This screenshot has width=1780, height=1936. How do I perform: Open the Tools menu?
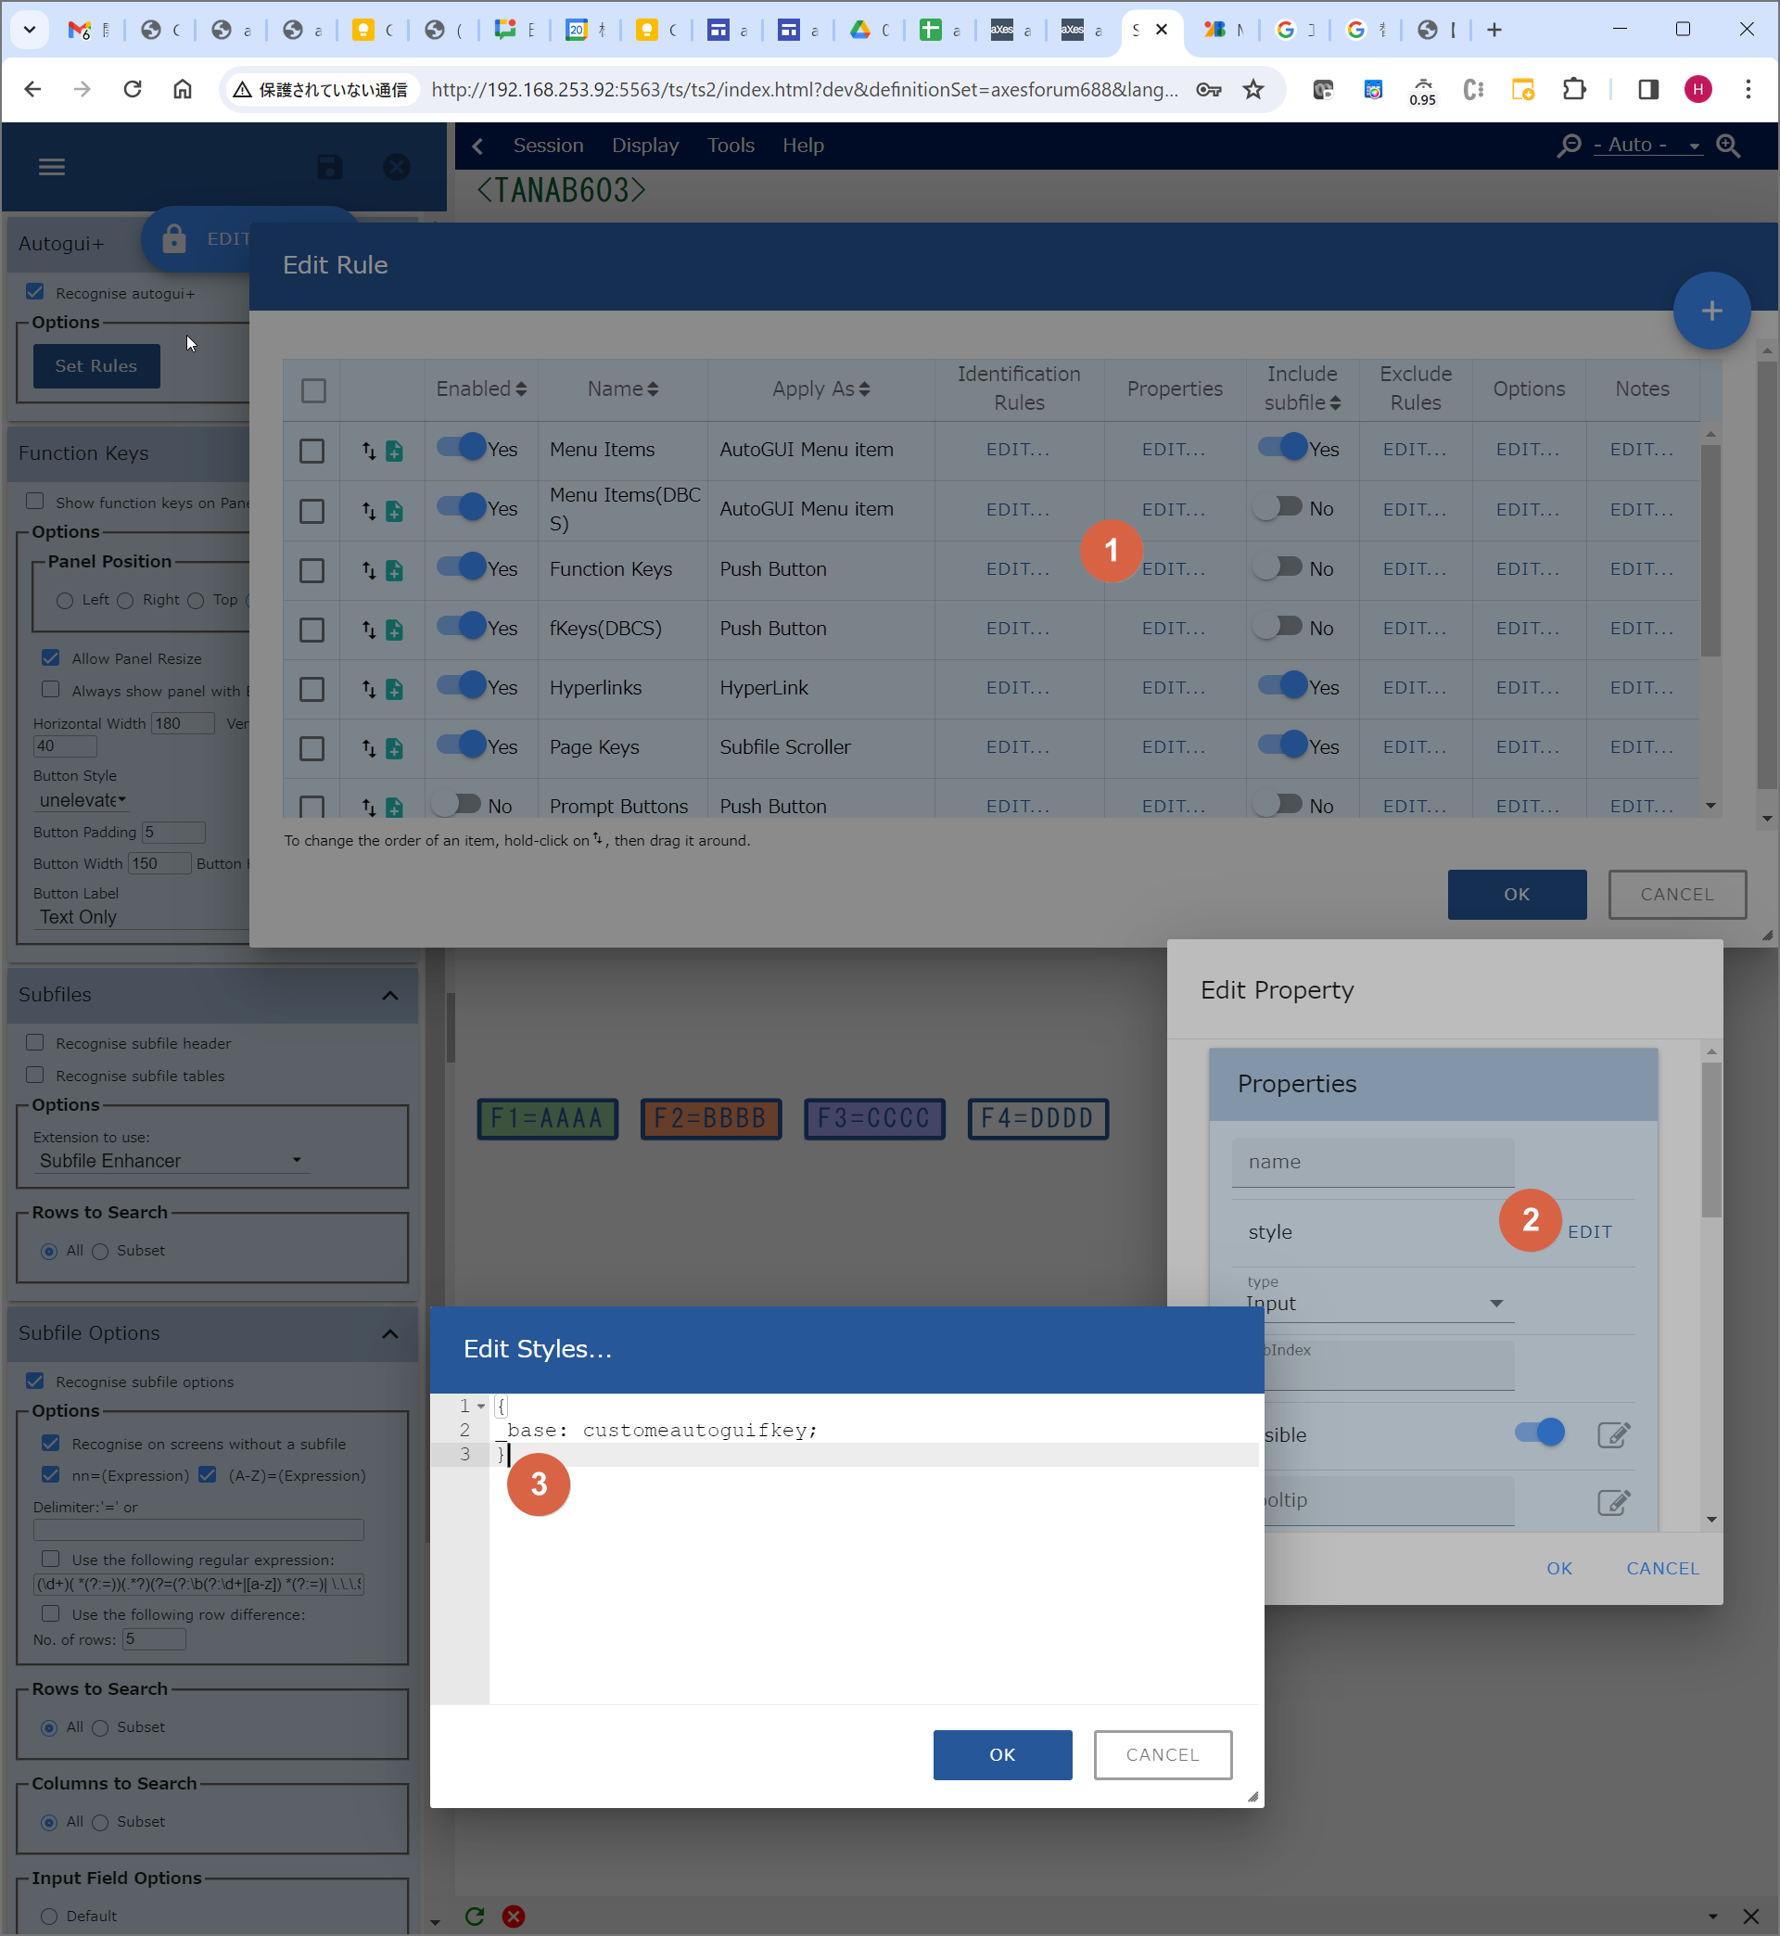point(731,146)
